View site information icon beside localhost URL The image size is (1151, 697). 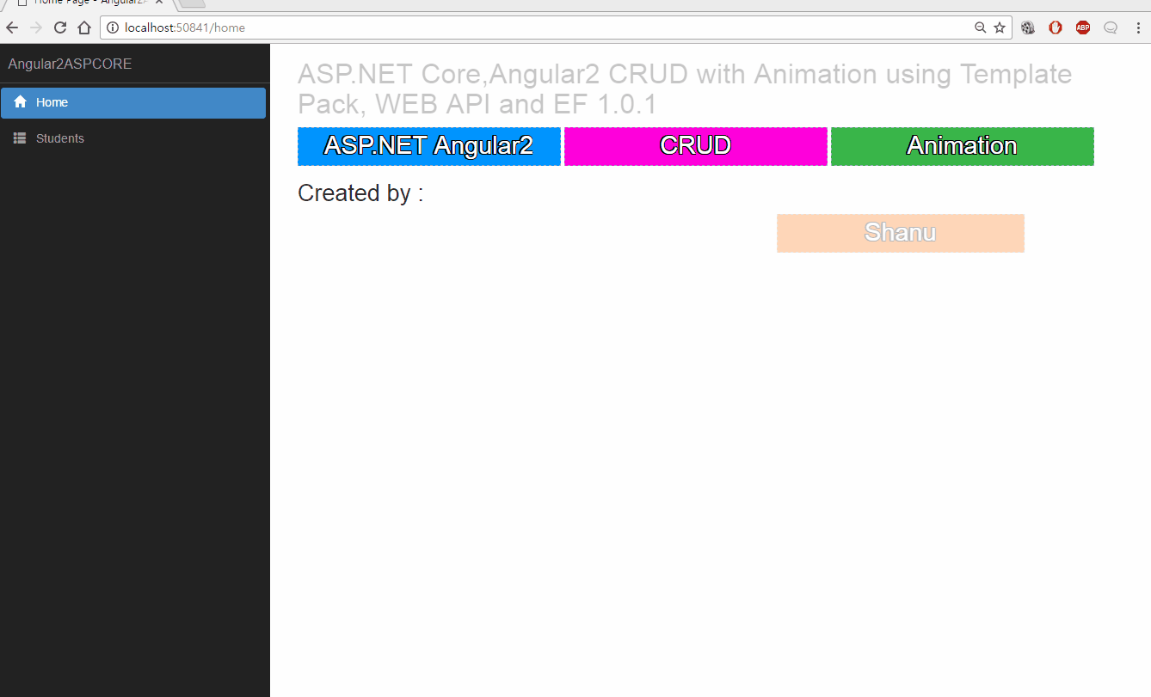point(113,28)
